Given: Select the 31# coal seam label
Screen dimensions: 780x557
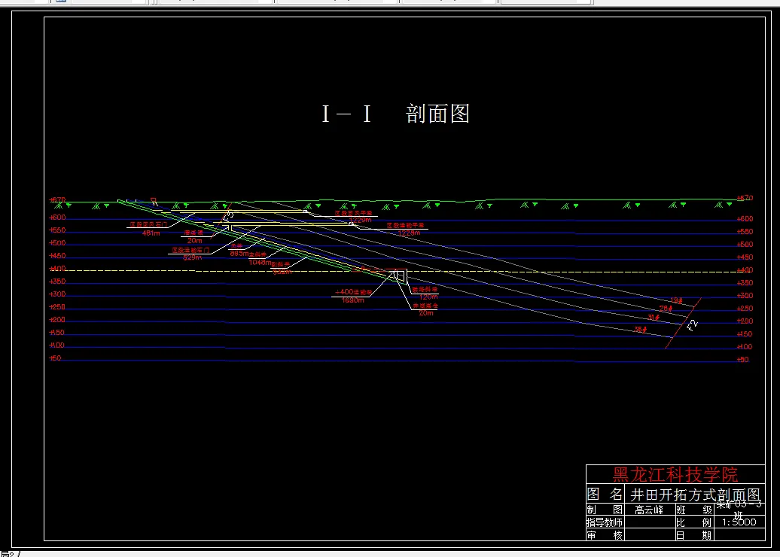Looking at the screenshot, I should [x=654, y=318].
